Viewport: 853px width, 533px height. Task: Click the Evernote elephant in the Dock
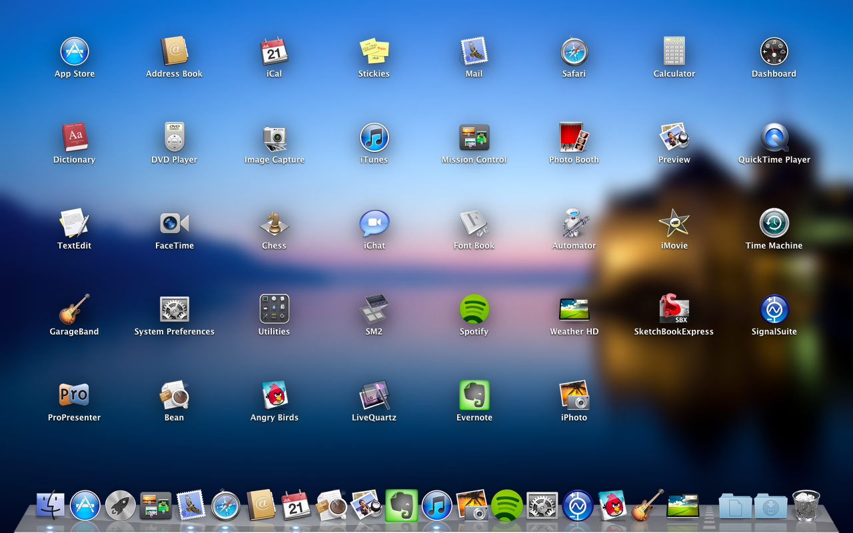pos(401,506)
